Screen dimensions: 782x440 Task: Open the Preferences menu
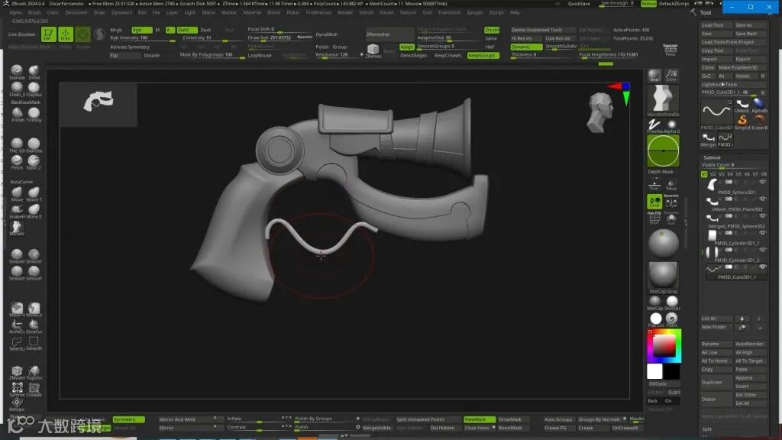click(318, 12)
